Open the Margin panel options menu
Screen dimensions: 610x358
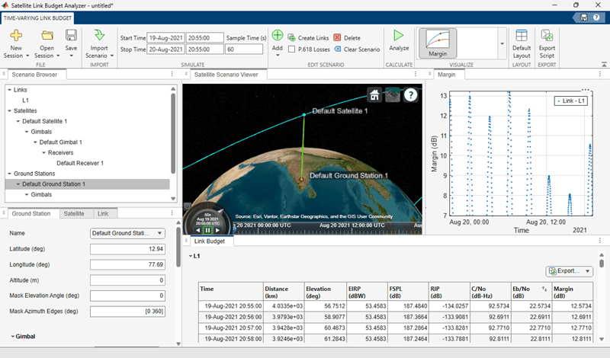click(600, 74)
